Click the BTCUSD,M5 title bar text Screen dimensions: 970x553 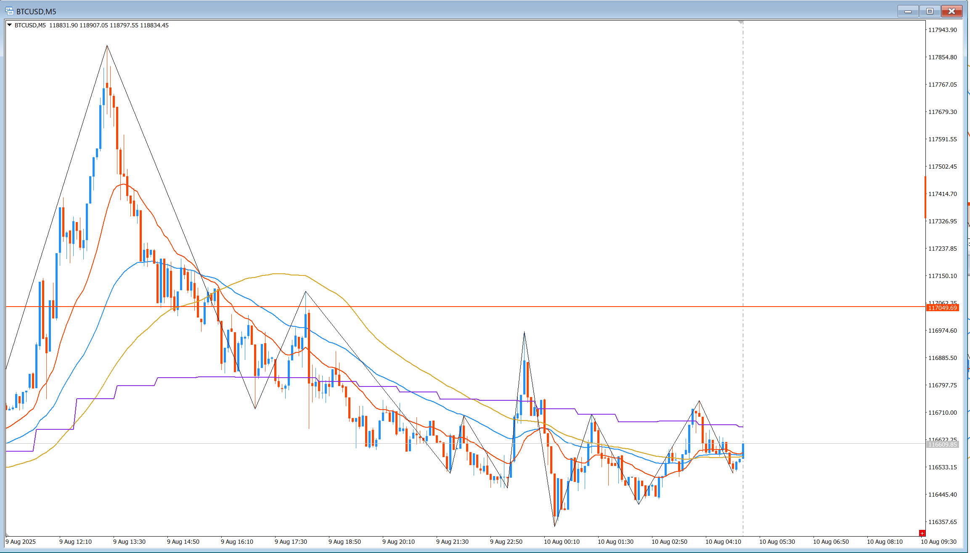36,11
